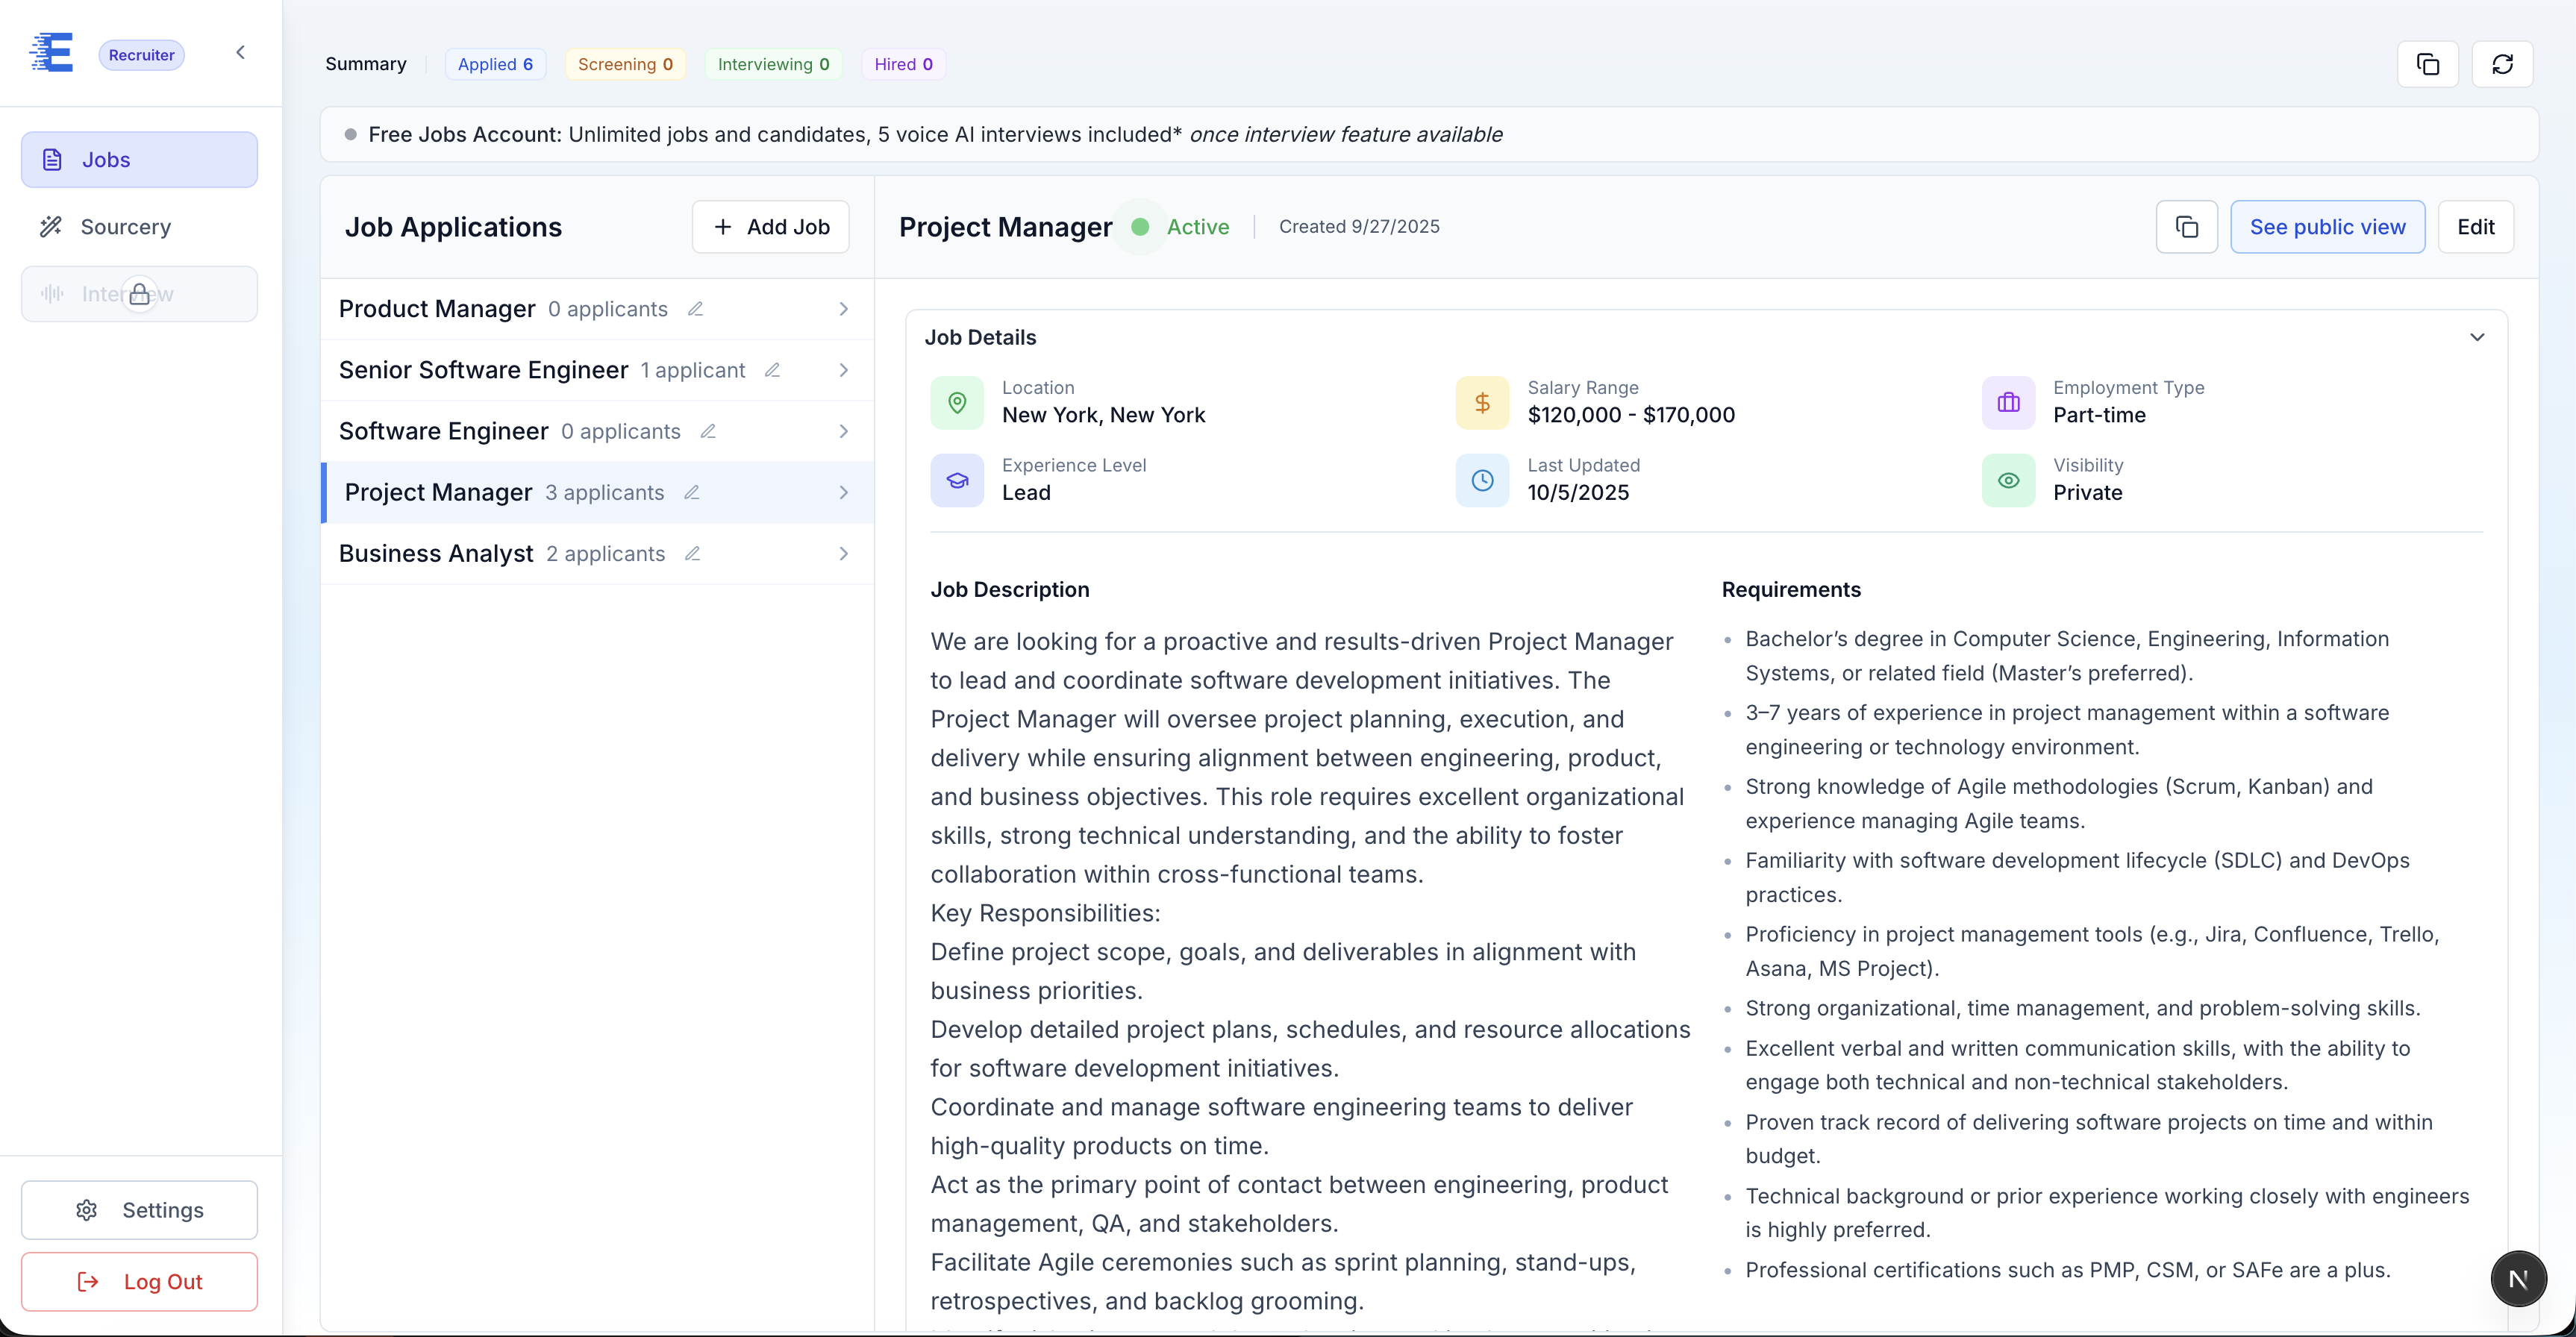Open the Sourcery sidebar menu
This screenshot has height=1337, width=2576.
pos(125,227)
